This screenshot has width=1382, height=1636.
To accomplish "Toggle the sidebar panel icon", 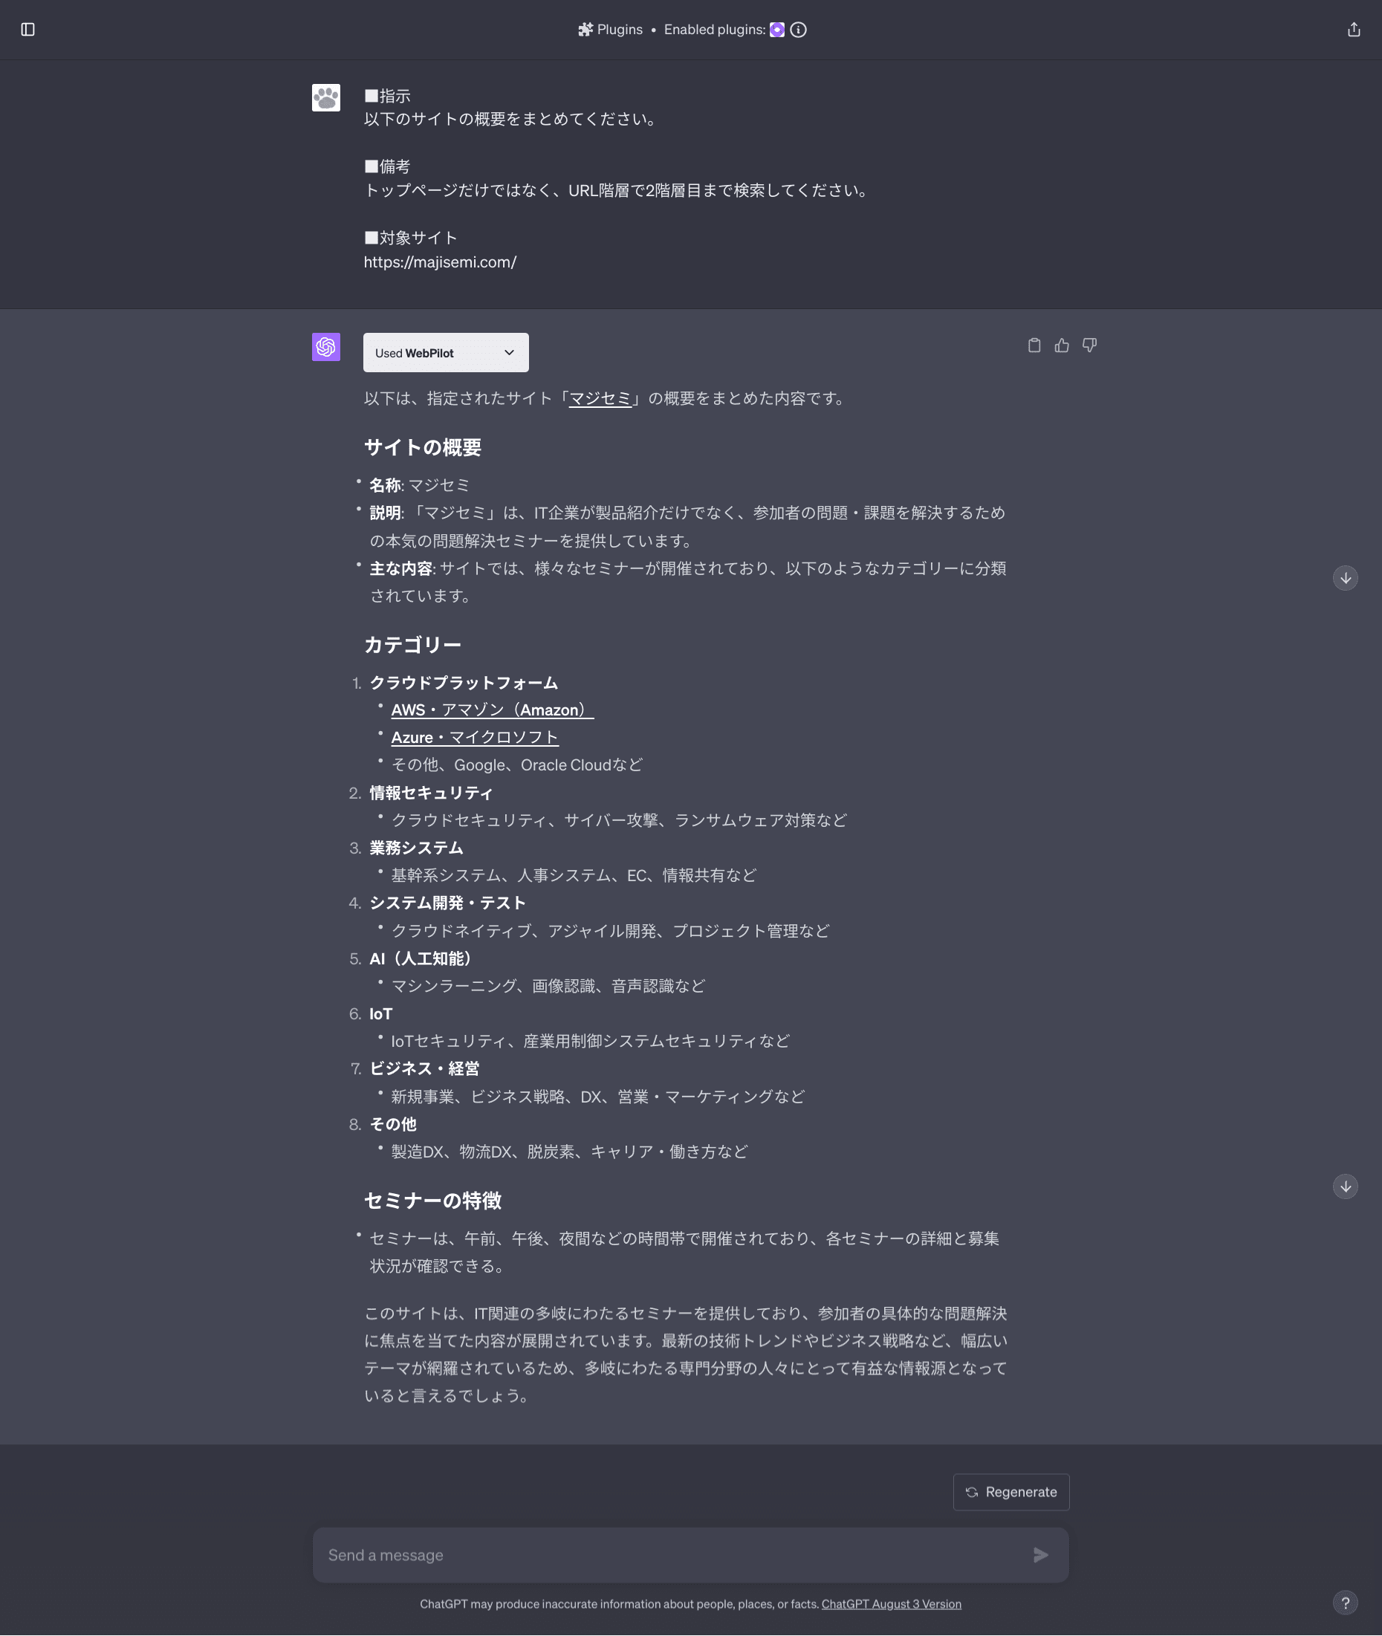I will [x=28, y=30].
